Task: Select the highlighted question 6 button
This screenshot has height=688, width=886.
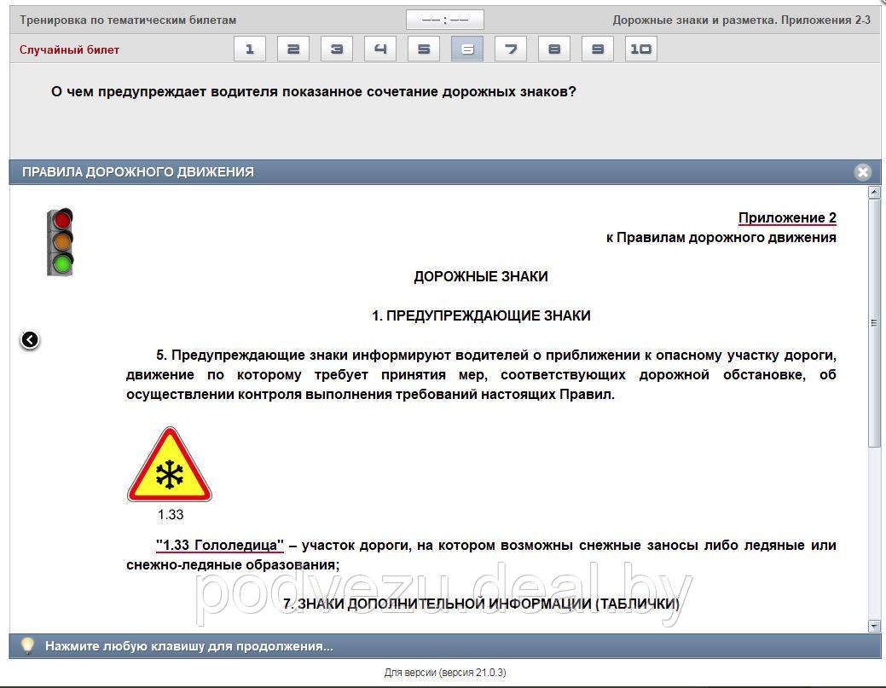Action: pos(467,49)
